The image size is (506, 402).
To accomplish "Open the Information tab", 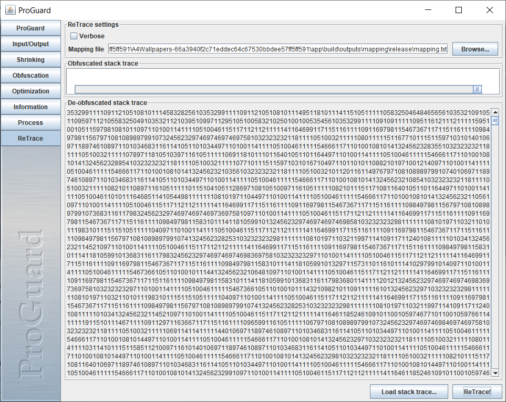I will pos(30,107).
